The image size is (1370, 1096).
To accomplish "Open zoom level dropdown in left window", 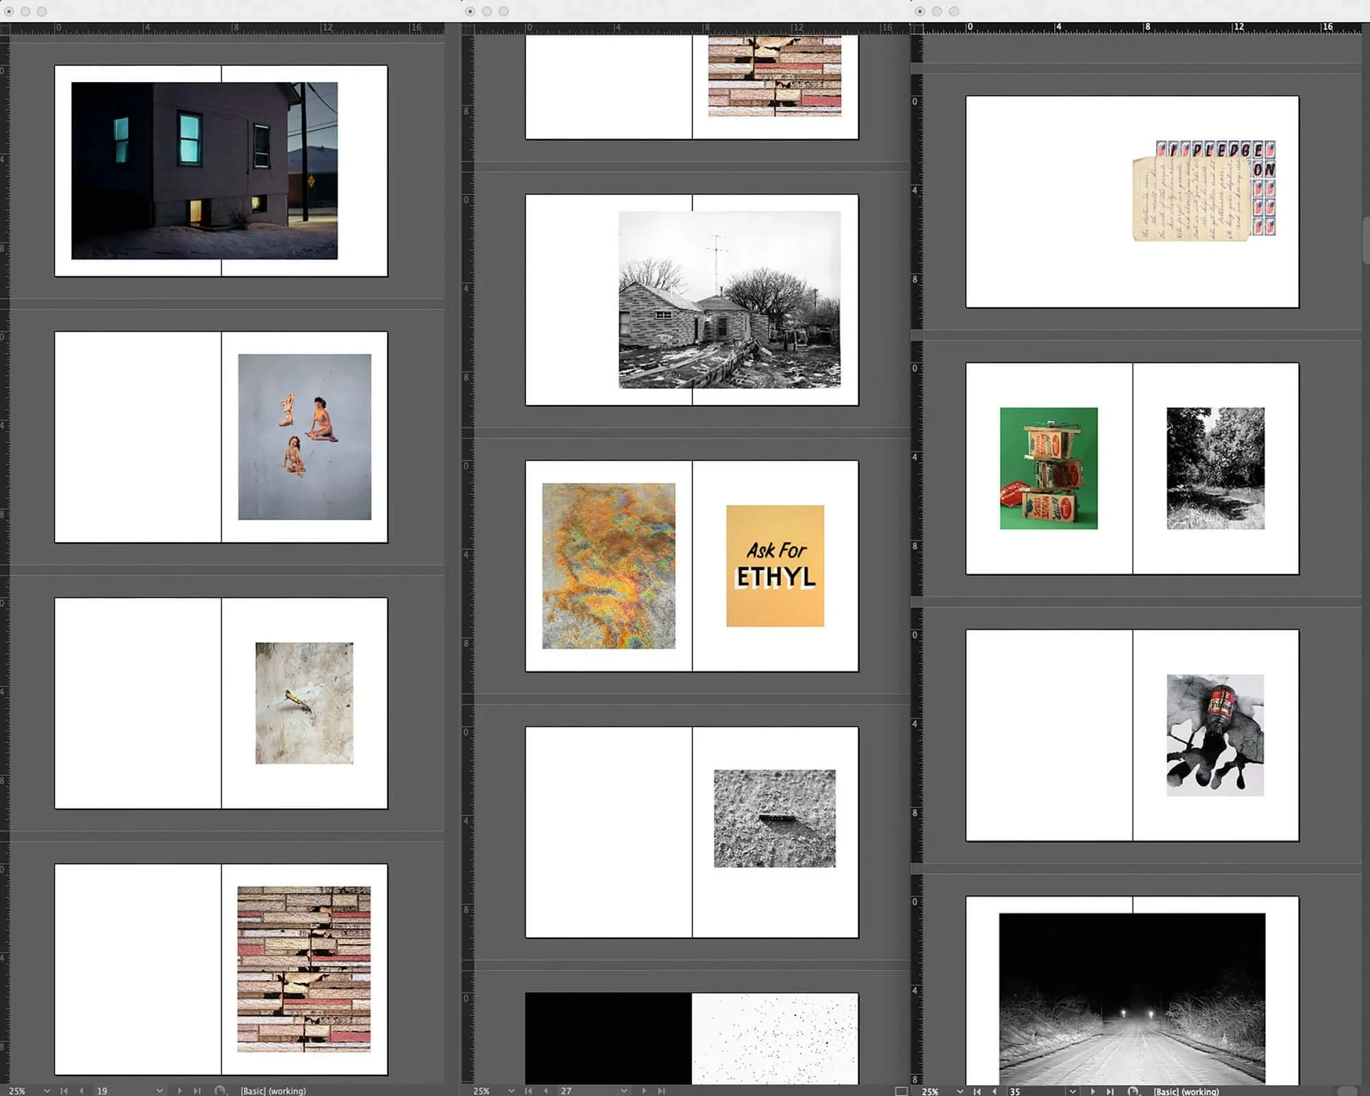I will pyautogui.click(x=47, y=1091).
